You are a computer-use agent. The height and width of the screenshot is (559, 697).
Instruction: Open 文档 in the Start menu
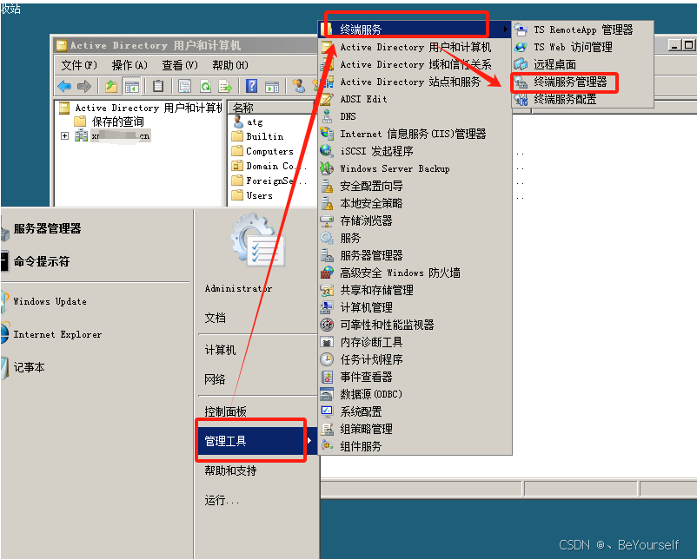[x=216, y=318]
